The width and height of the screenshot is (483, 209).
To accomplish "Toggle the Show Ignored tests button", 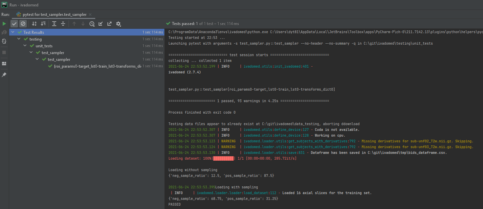I will (23, 24).
